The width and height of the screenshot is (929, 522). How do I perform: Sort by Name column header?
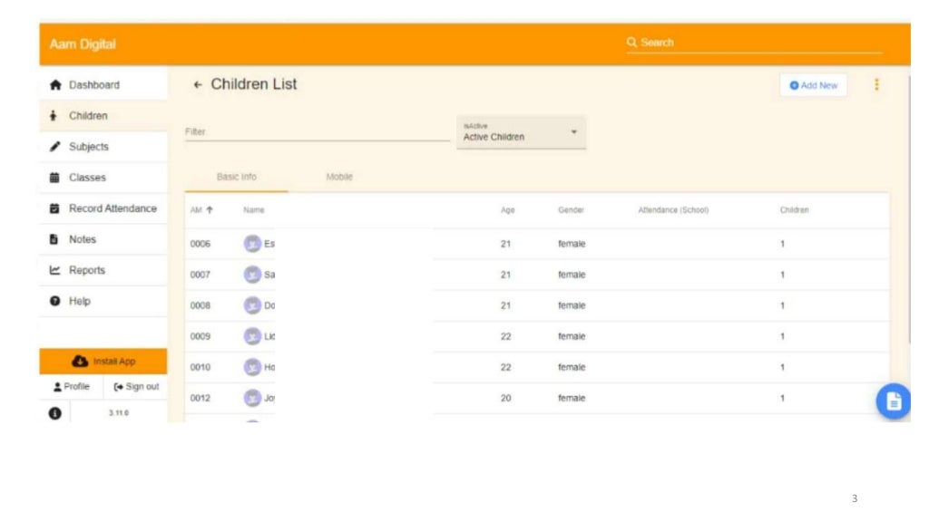(254, 210)
